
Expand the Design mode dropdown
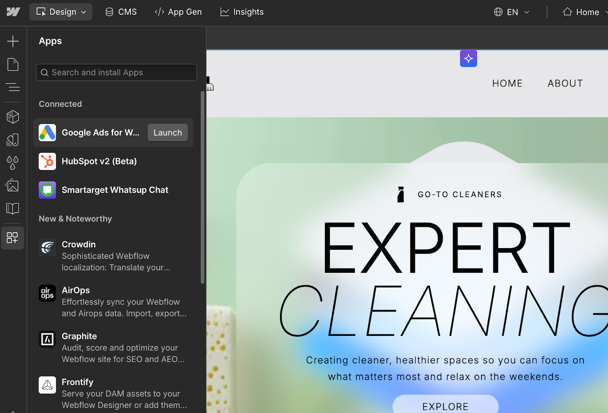[61, 12]
